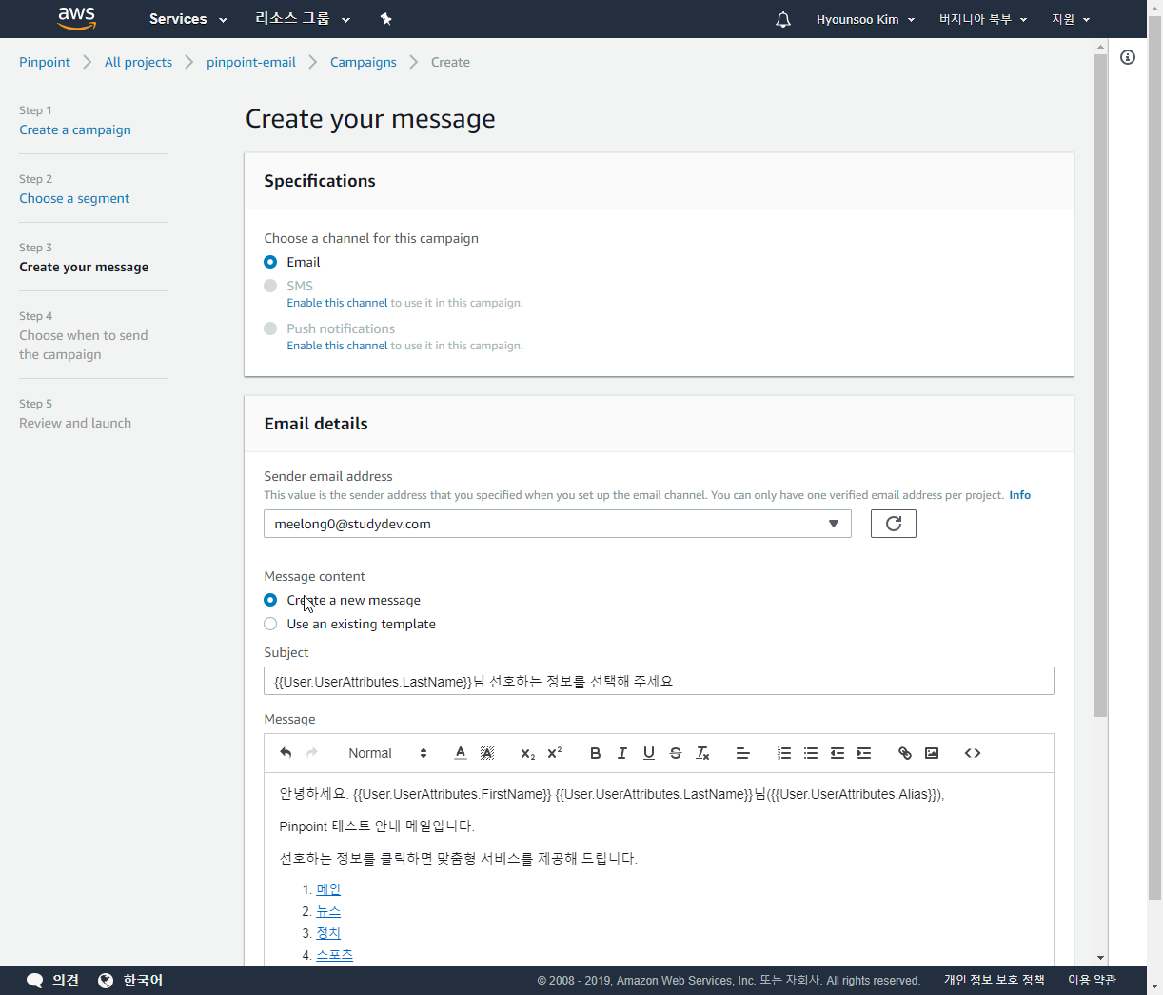Screen dimensions: 1163x995
Task: Open the info panel icon
Action: point(1128,57)
